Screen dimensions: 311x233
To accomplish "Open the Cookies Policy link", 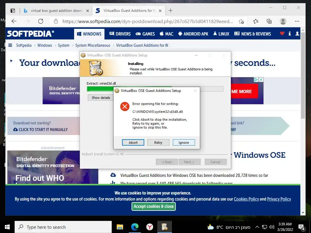I will pyautogui.click(x=246, y=199).
